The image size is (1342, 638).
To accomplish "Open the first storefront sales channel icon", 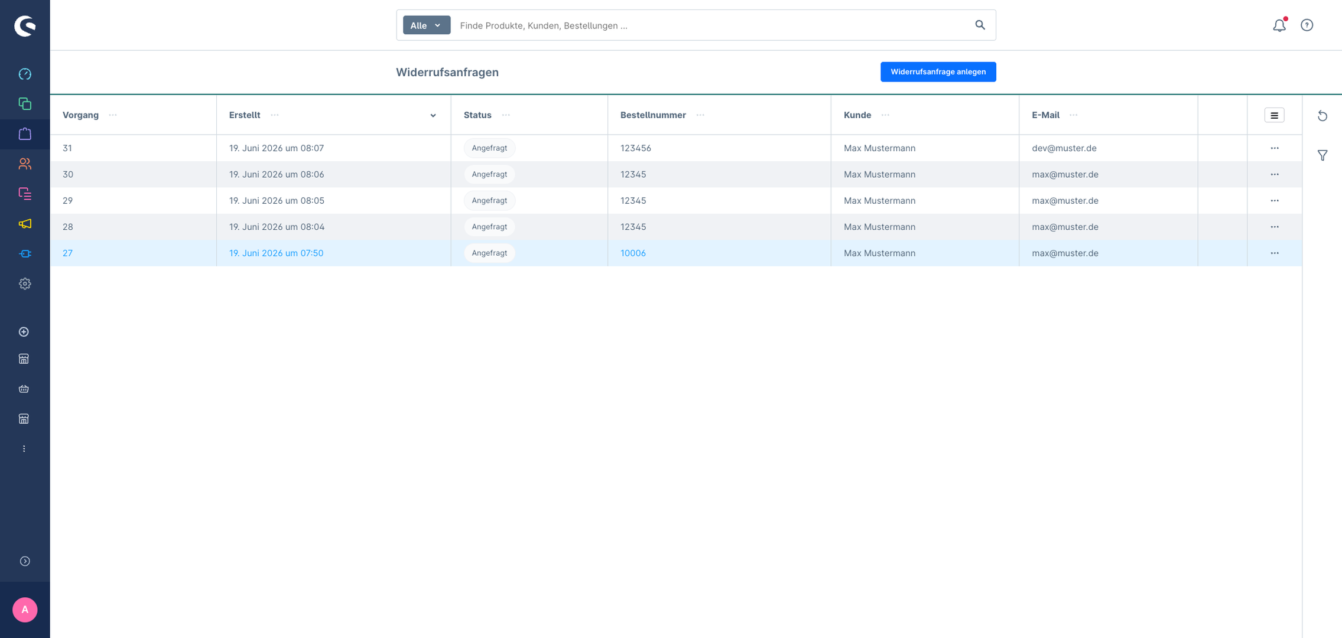I will point(24,359).
